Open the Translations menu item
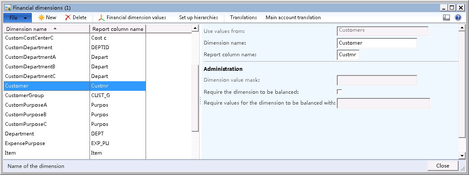Screen dimensions: 469x175 (x=243, y=17)
